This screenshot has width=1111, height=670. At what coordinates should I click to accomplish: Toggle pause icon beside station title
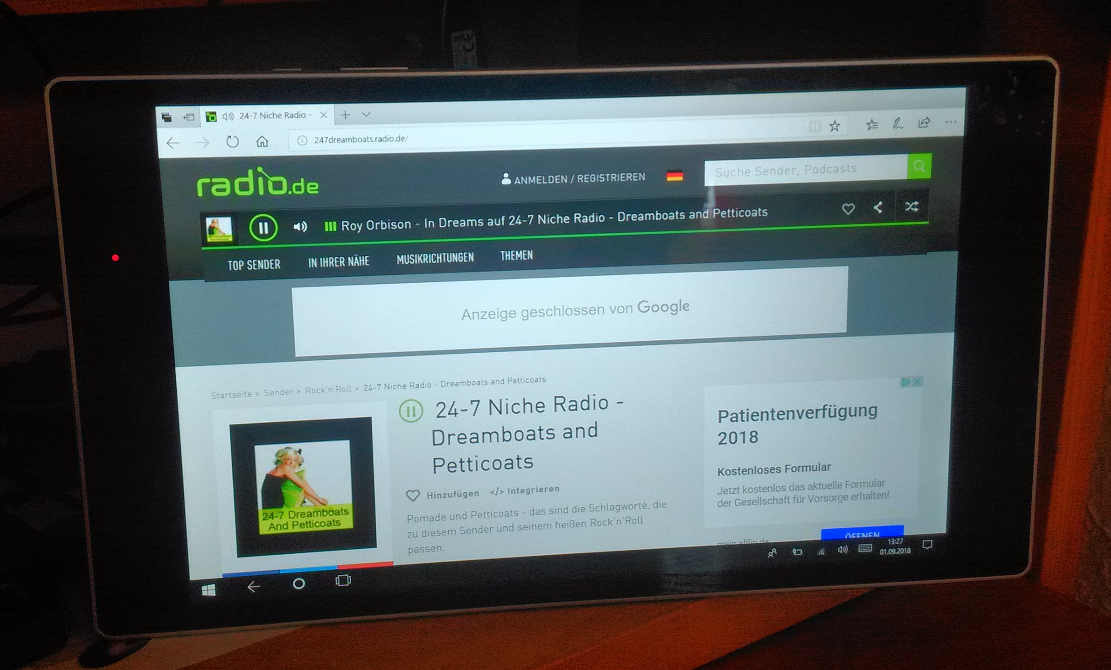pos(411,411)
